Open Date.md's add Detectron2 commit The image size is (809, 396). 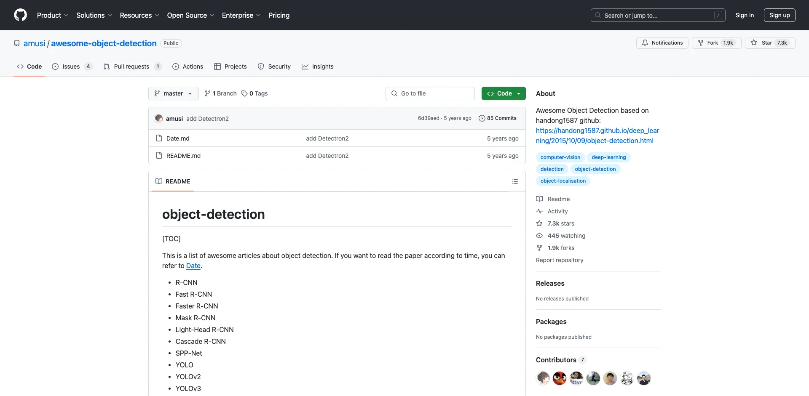327,138
